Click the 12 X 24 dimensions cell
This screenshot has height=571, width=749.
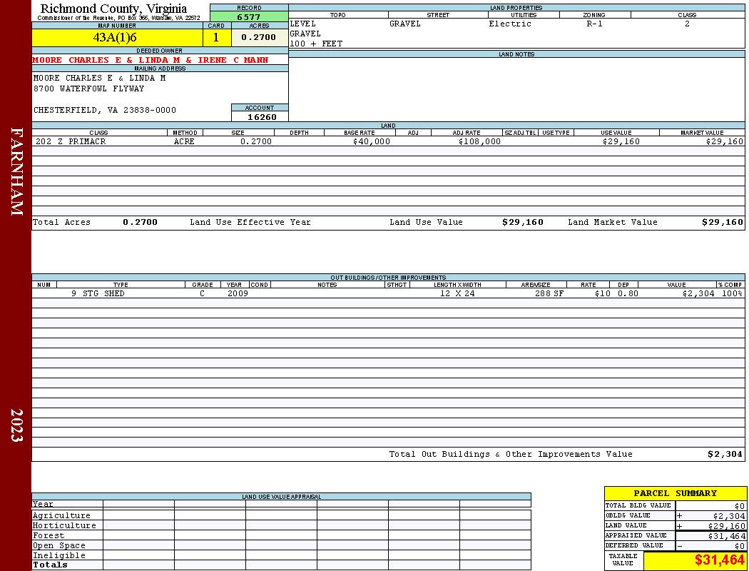point(458,294)
